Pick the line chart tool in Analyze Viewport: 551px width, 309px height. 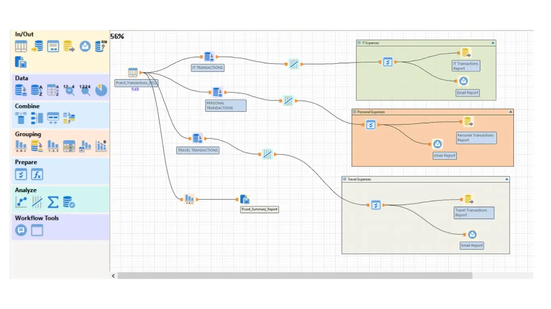tap(21, 202)
